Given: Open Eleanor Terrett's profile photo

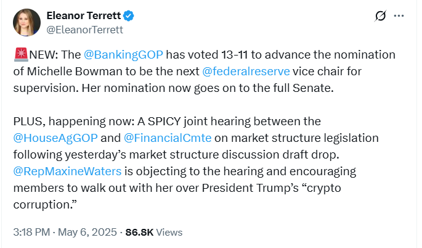Looking at the screenshot, I should 26,21.
